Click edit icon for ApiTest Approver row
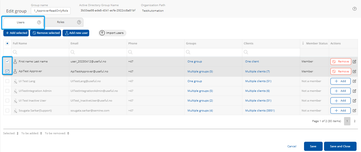Screen dimensions: 361x152 point(354,72)
